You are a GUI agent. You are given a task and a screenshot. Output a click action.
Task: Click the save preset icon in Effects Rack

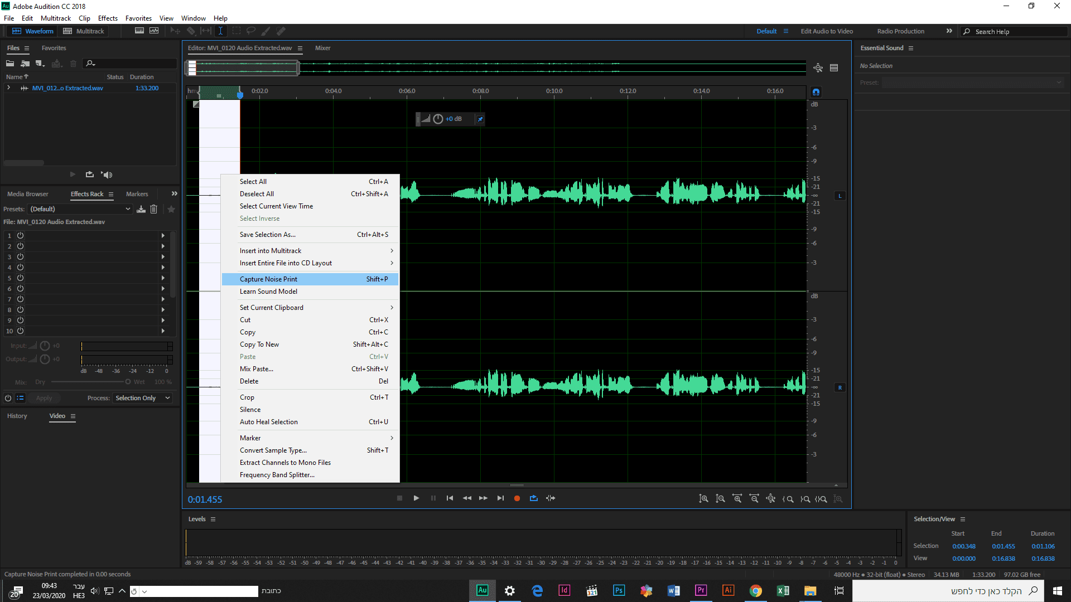pos(141,209)
